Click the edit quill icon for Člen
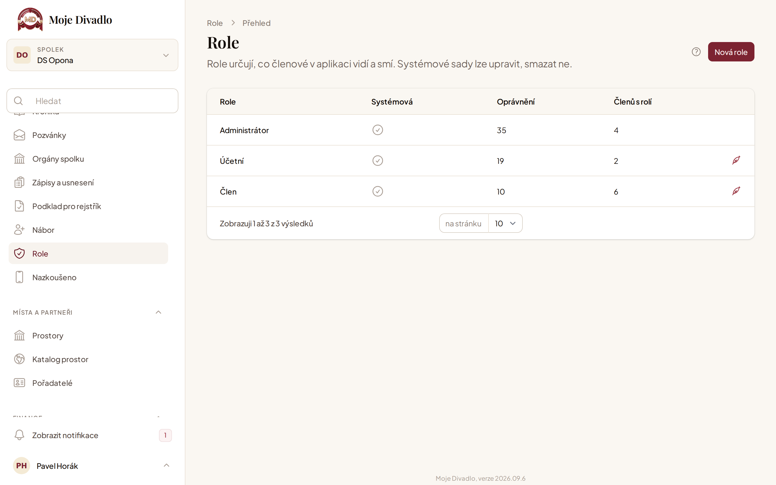Image resolution: width=776 pixels, height=485 pixels. [736, 191]
